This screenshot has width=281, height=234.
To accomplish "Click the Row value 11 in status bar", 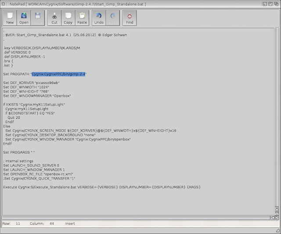I will [18, 223].
